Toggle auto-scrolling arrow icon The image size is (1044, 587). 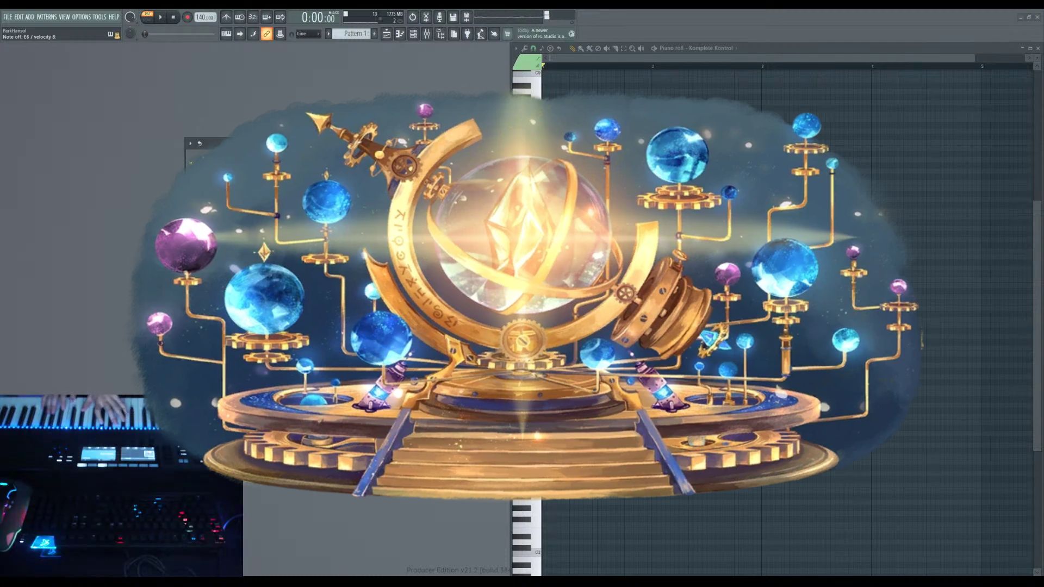pyautogui.click(x=240, y=34)
